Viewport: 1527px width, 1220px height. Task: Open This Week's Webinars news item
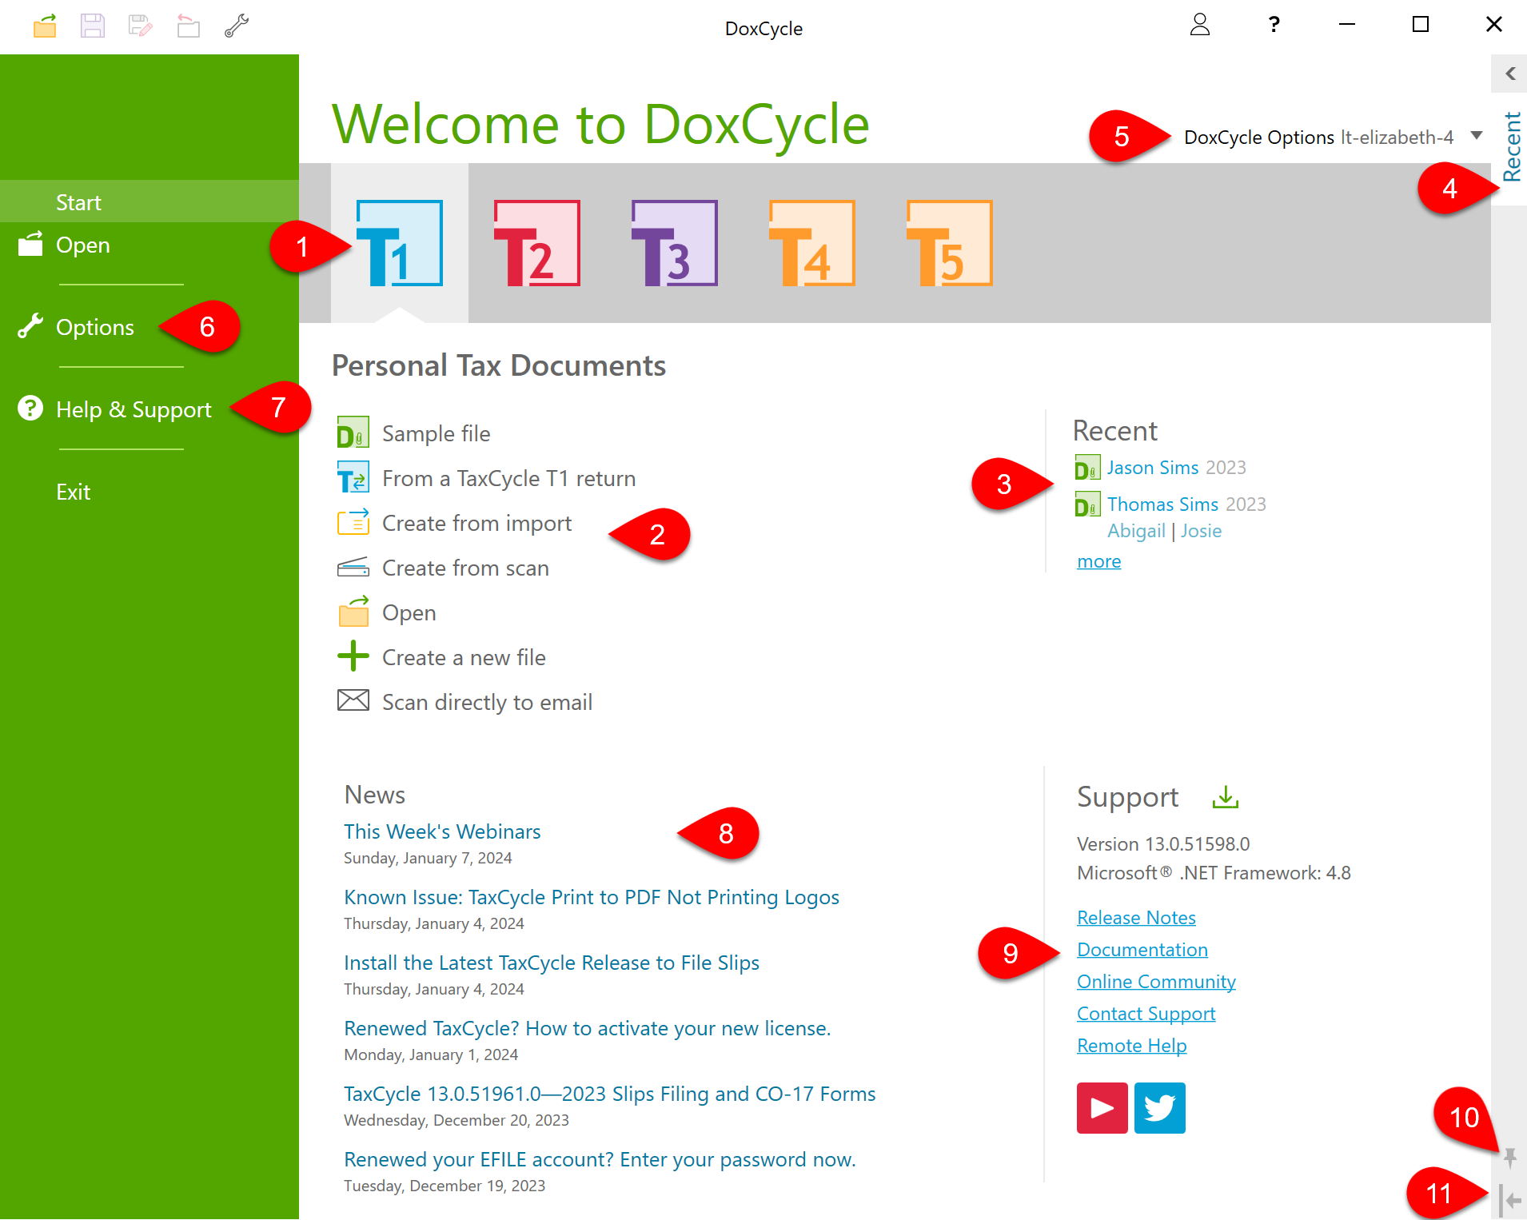click(x=442, y=831)
